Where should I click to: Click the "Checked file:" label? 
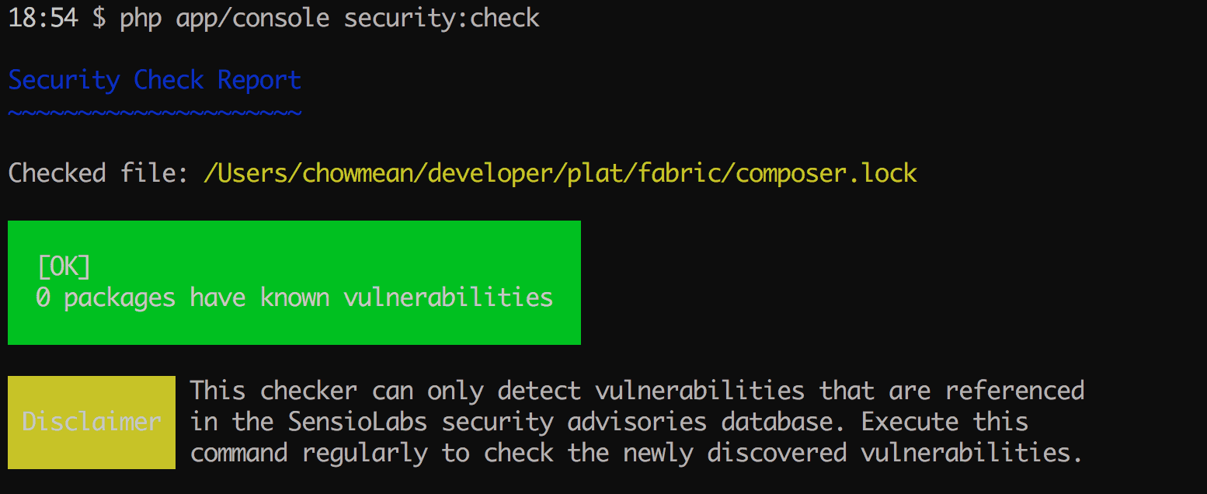click(99, 172)
